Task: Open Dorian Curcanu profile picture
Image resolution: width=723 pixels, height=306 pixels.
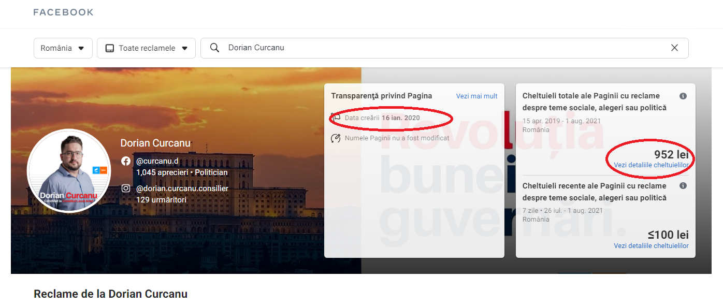Action: pos(69,171)
